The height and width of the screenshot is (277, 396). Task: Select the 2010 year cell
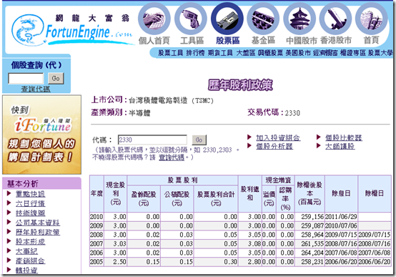[x=96, y=217]
